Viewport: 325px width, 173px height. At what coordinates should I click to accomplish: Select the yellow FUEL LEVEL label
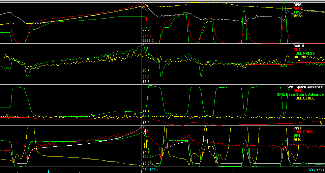304,98
